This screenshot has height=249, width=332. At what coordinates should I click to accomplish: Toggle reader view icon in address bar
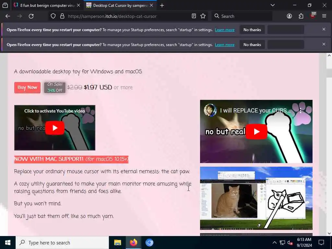tap(194, 16)
